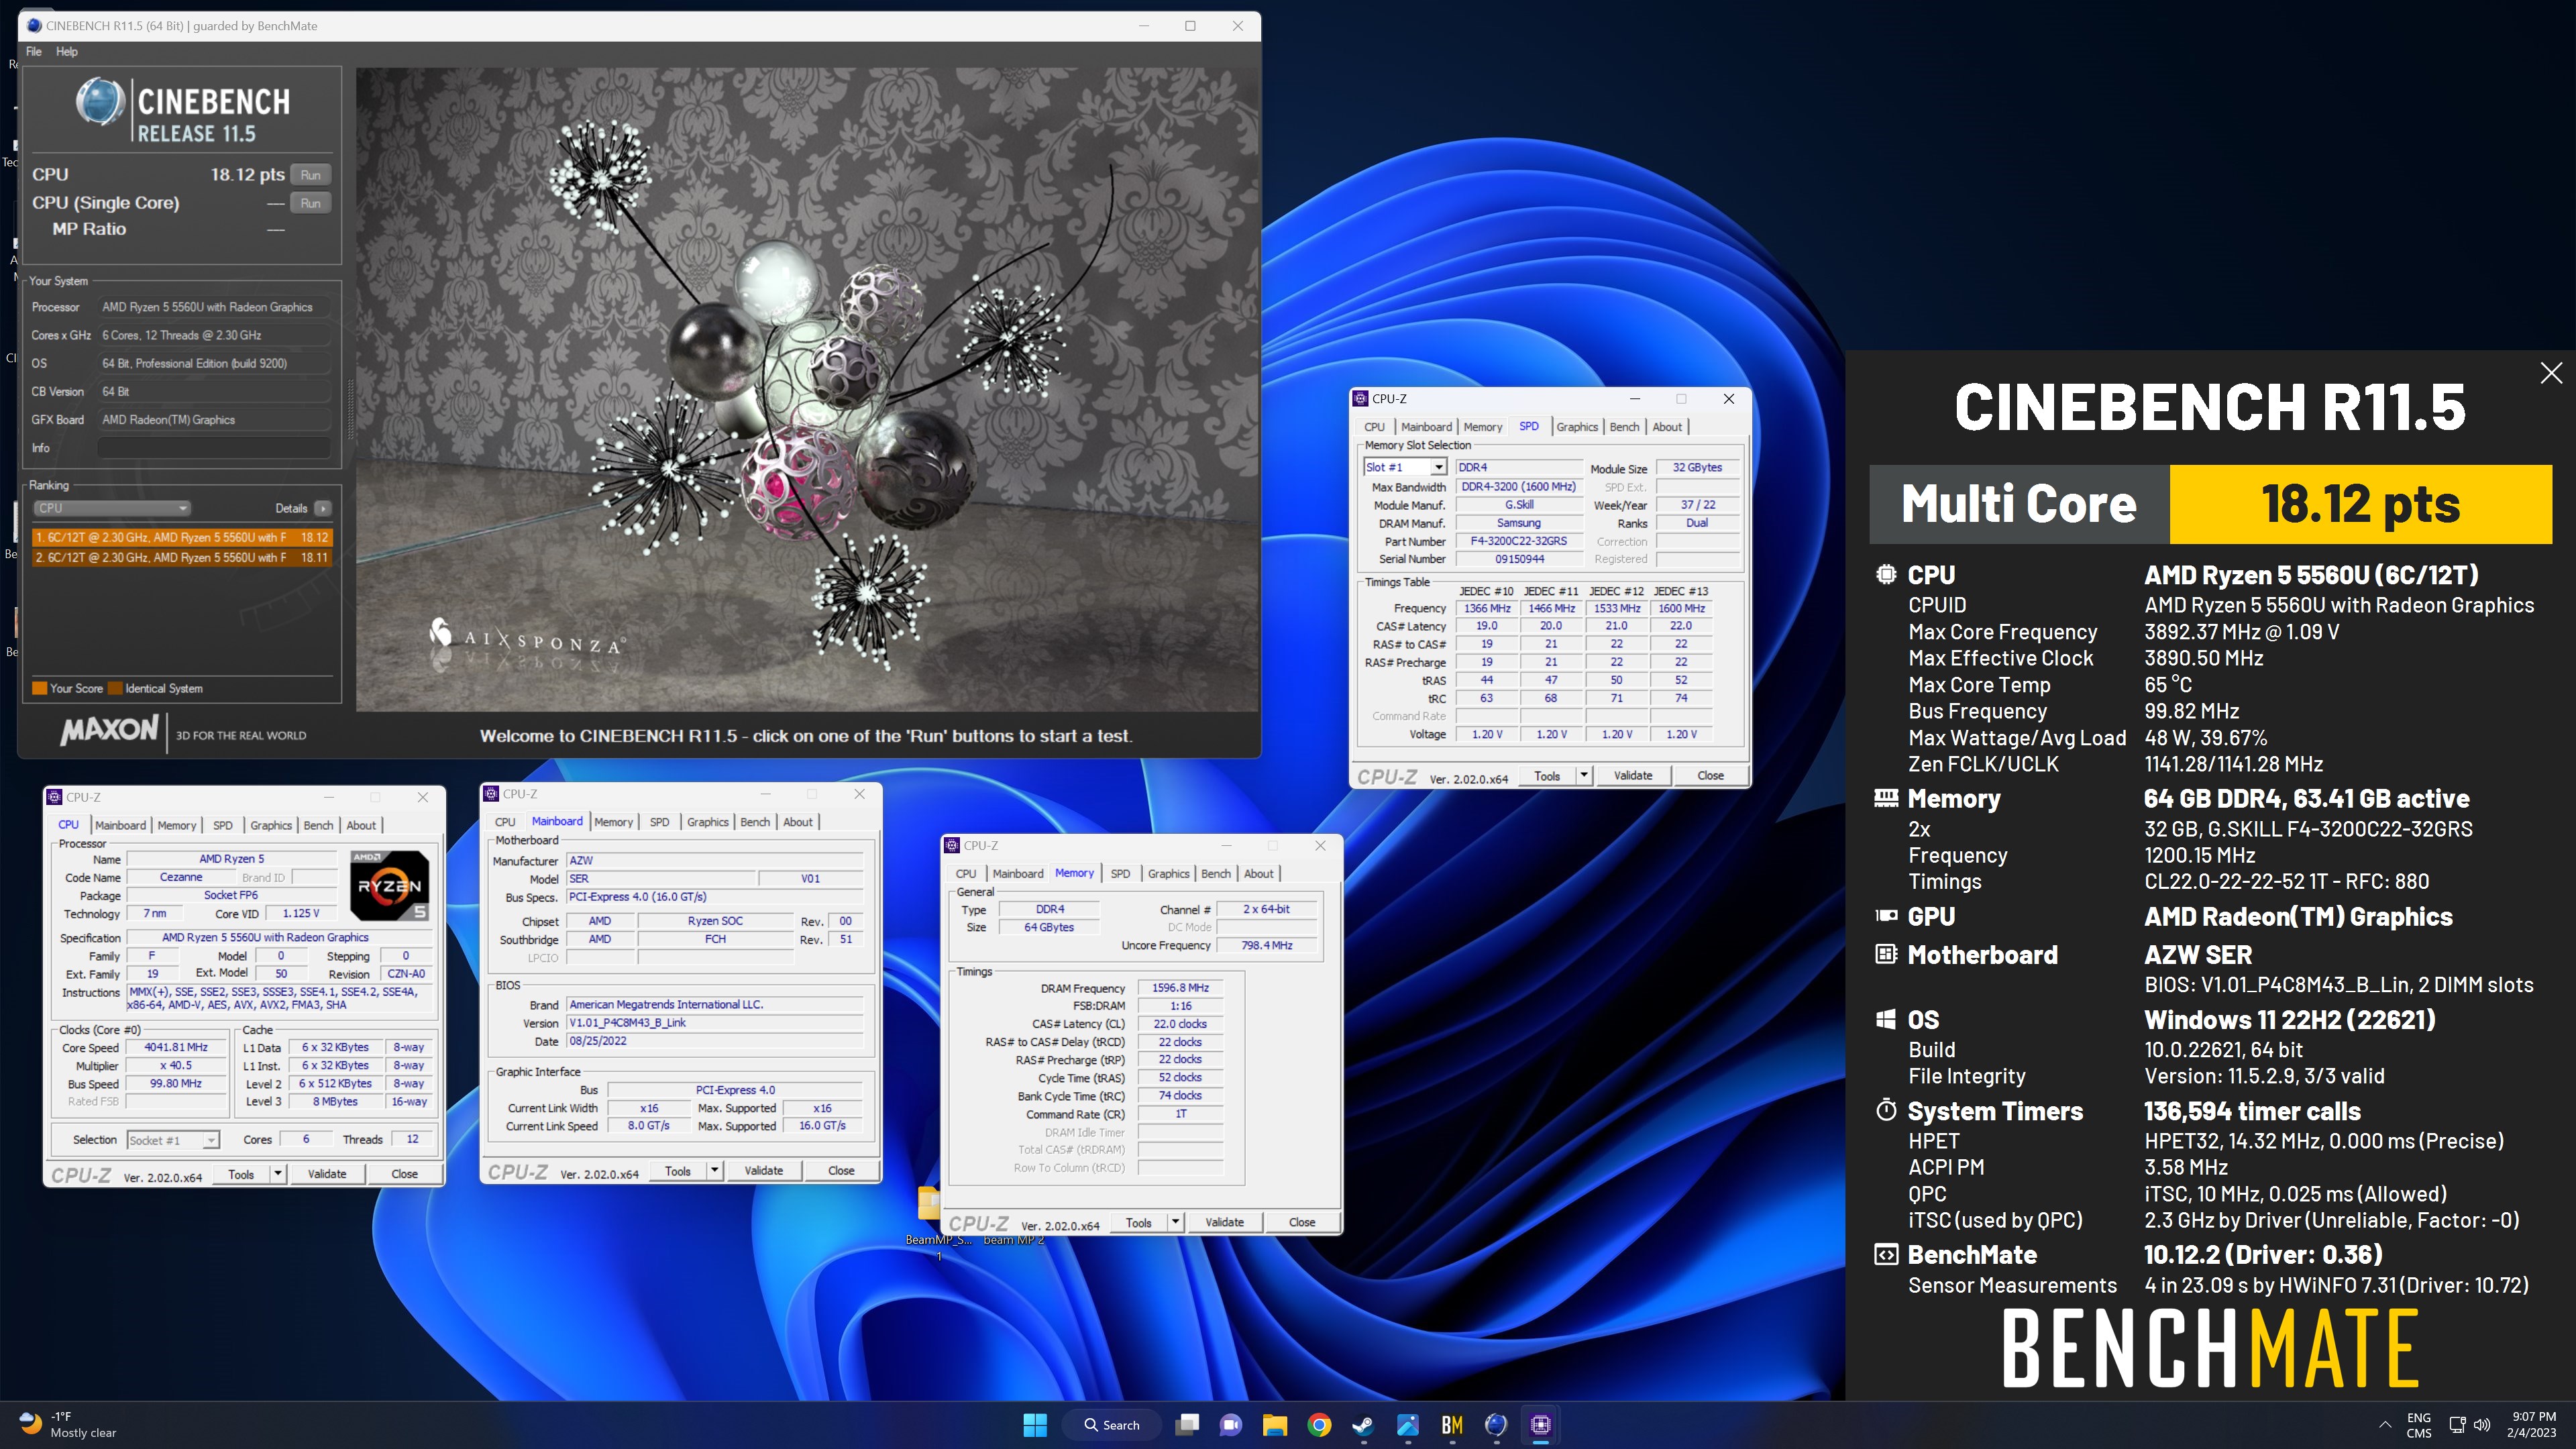Open the clock showing 9:07 PM

pos(2531,1425)
